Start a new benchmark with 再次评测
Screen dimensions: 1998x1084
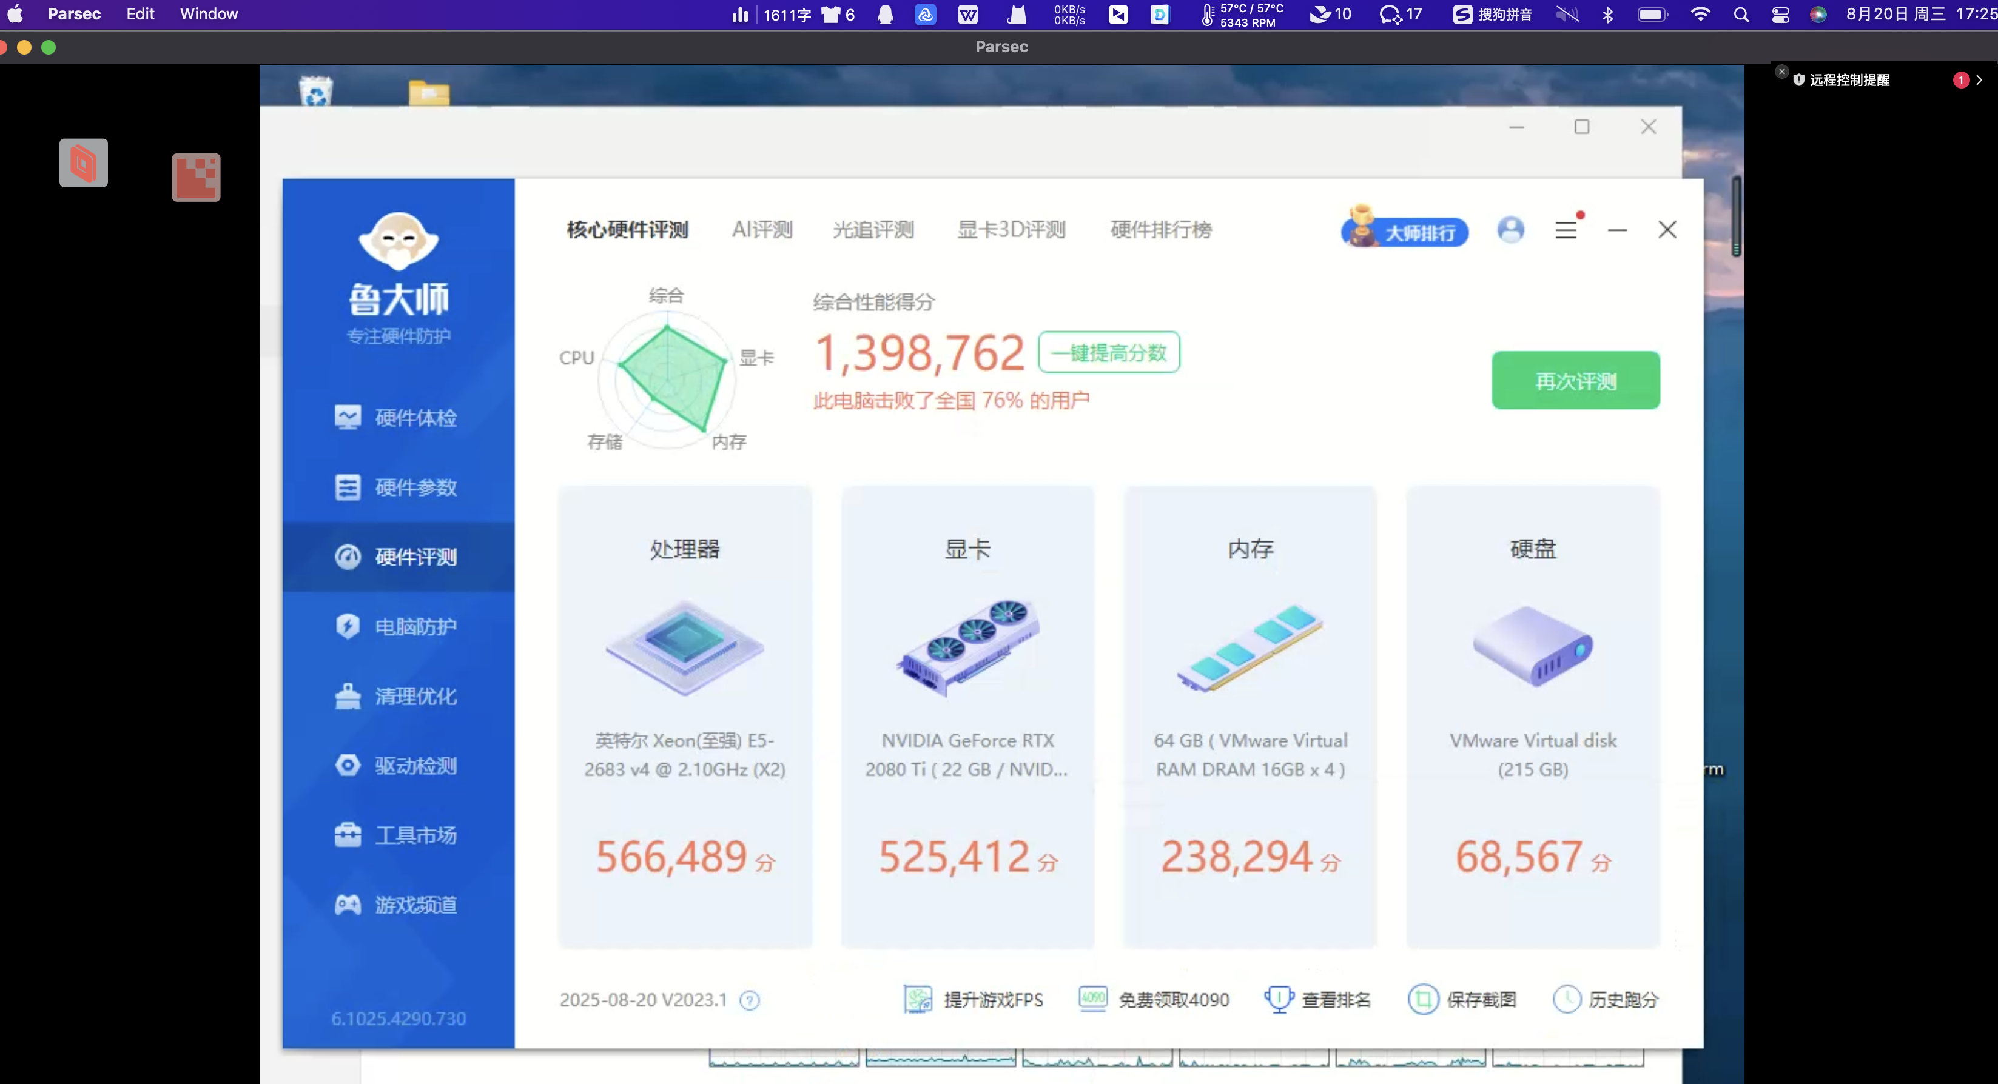coord(1575,381)
